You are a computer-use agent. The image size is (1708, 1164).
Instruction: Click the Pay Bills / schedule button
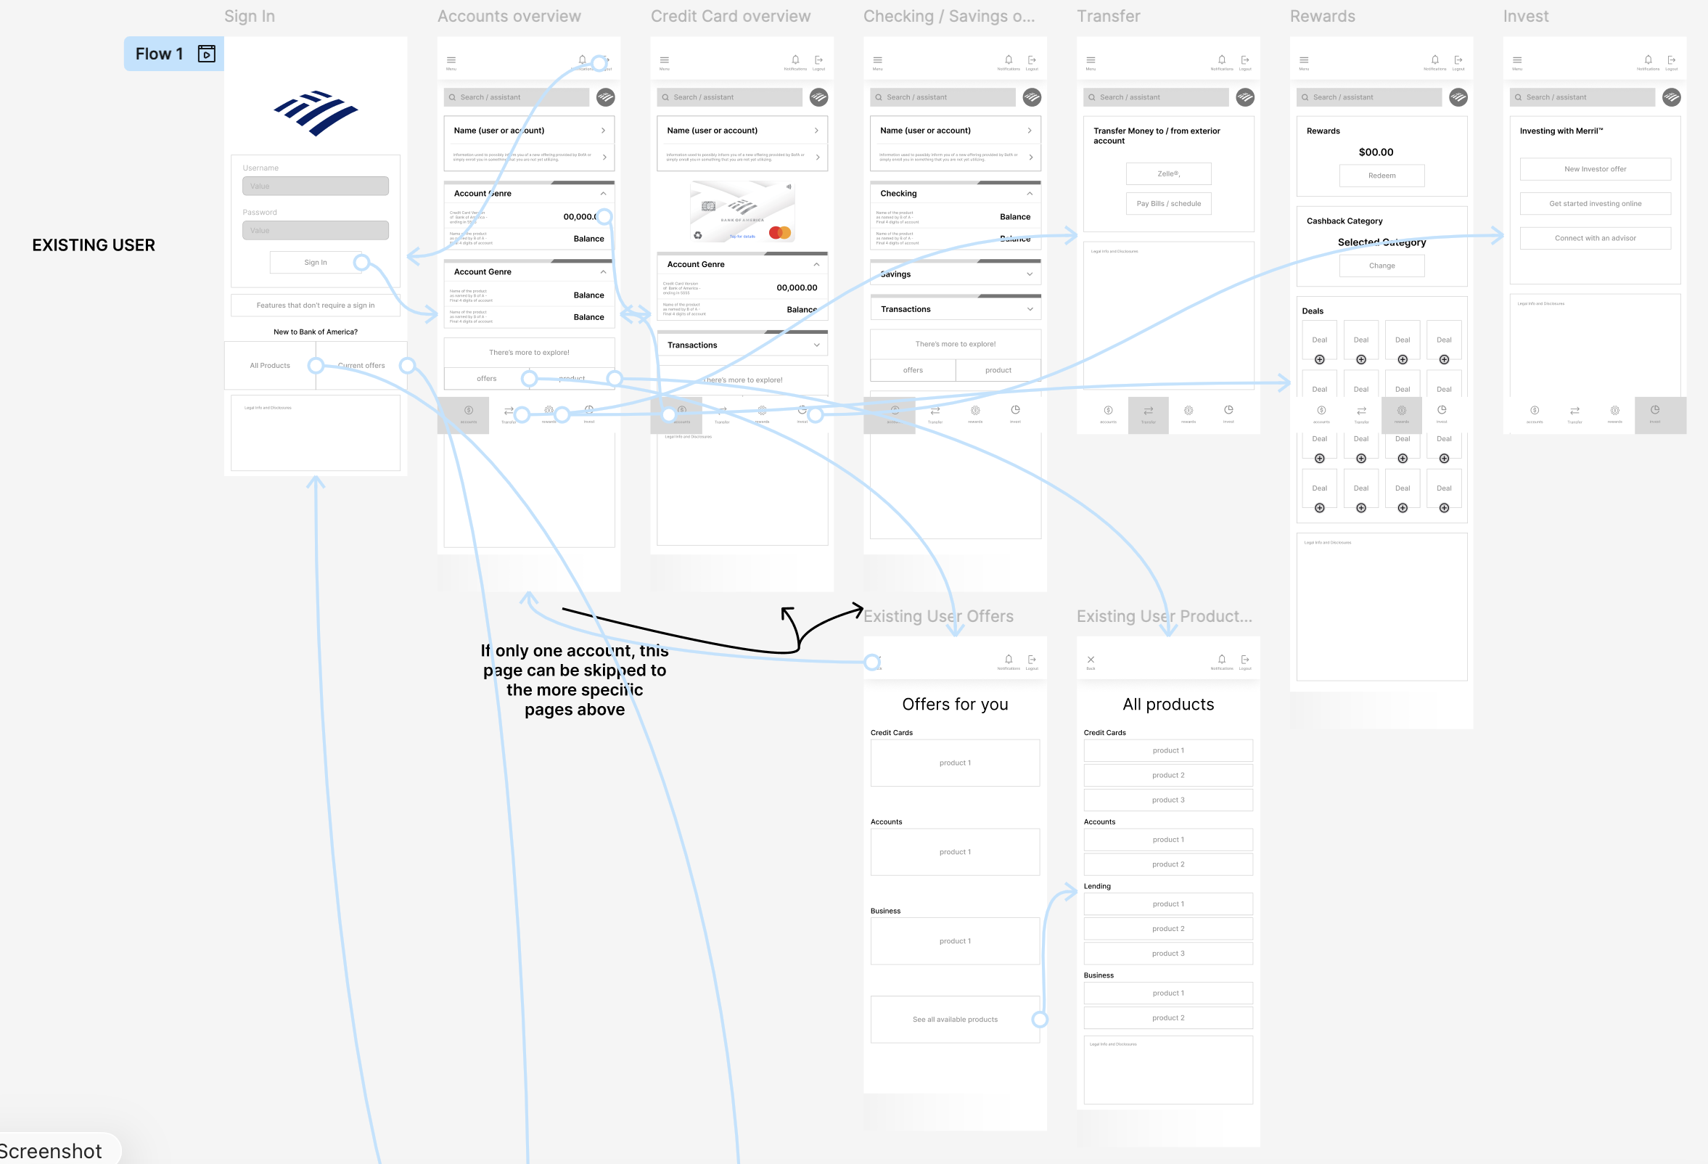[x=1169, y=203]
